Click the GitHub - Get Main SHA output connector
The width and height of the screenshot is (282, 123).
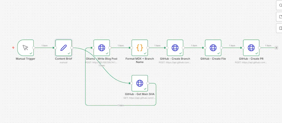(148, 83)
